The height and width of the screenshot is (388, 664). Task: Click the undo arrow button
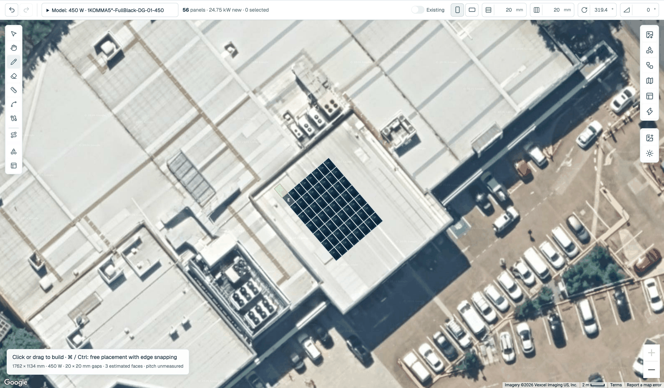click(12, 10)
